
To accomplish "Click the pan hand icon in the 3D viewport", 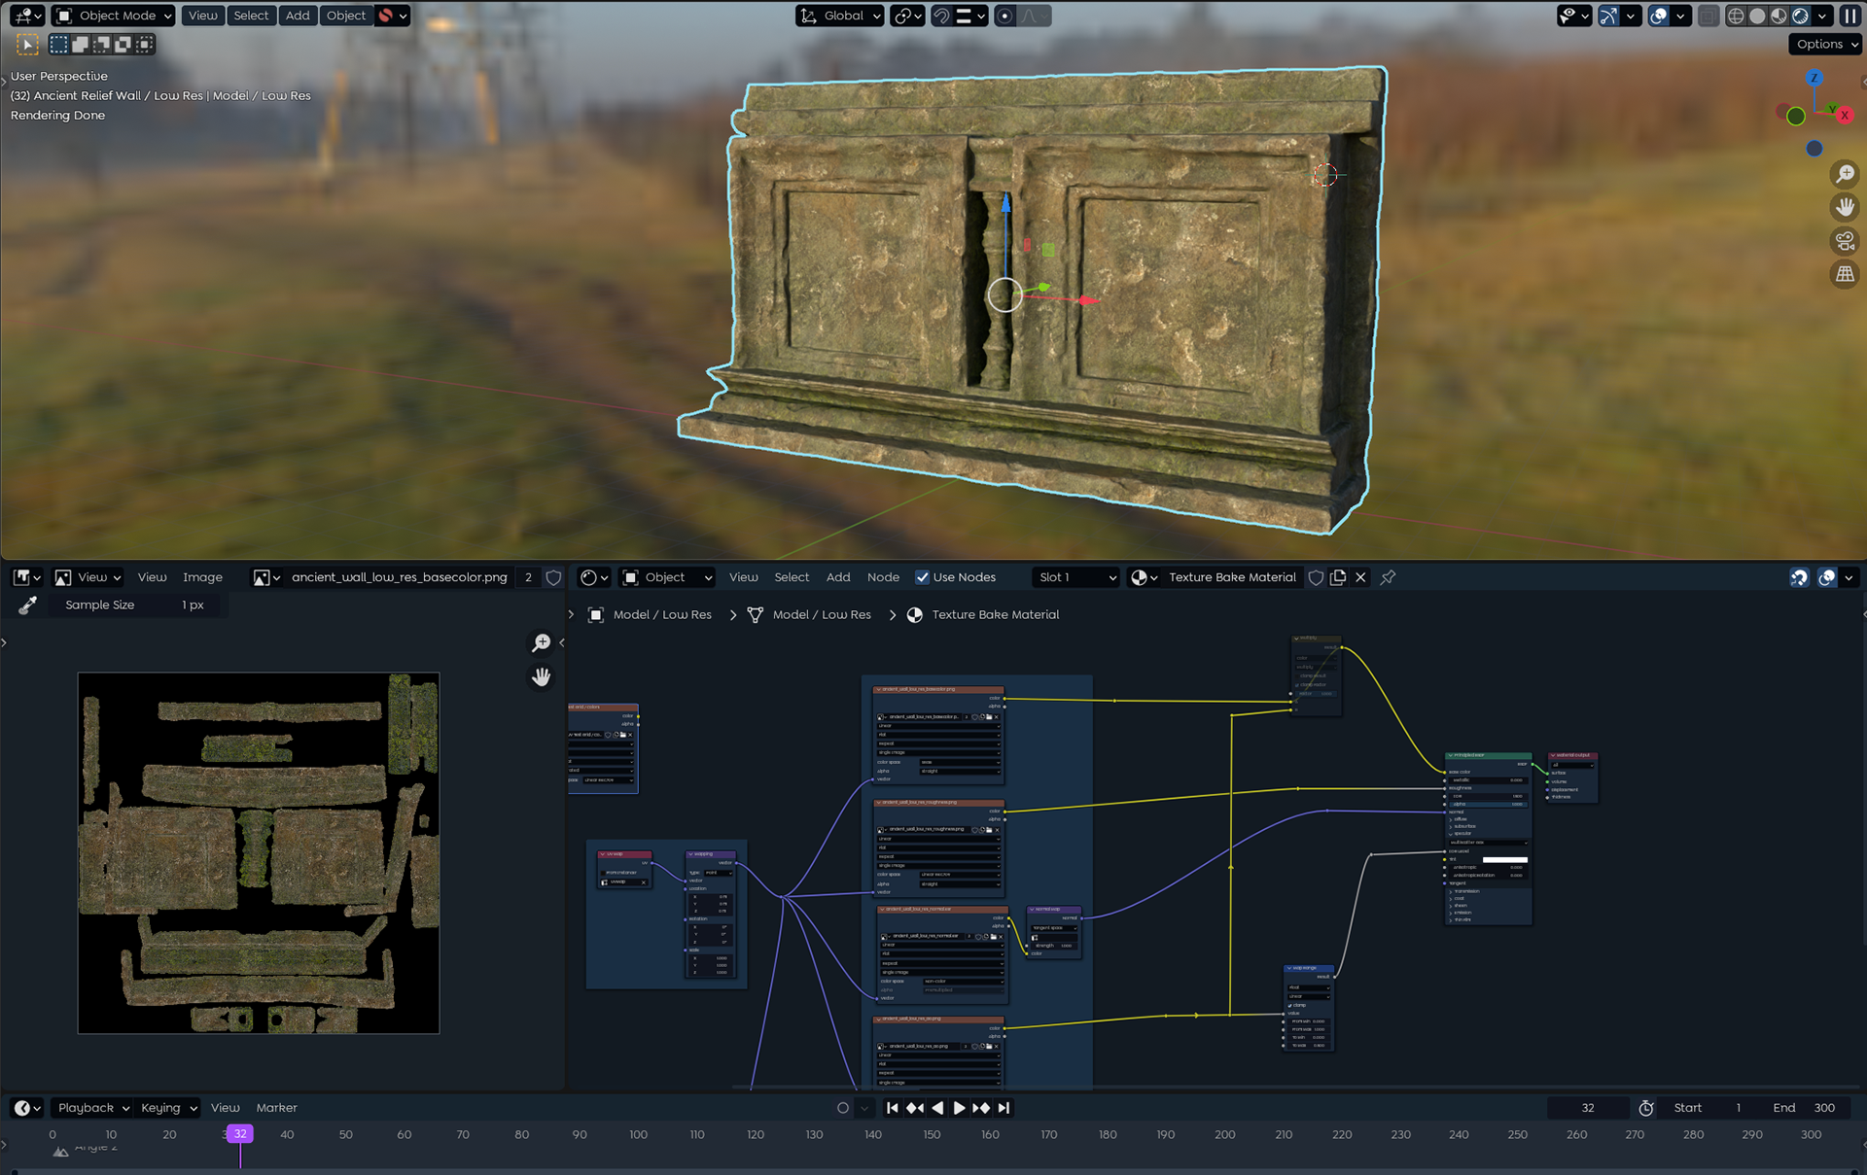I will tap(1845, 207).
